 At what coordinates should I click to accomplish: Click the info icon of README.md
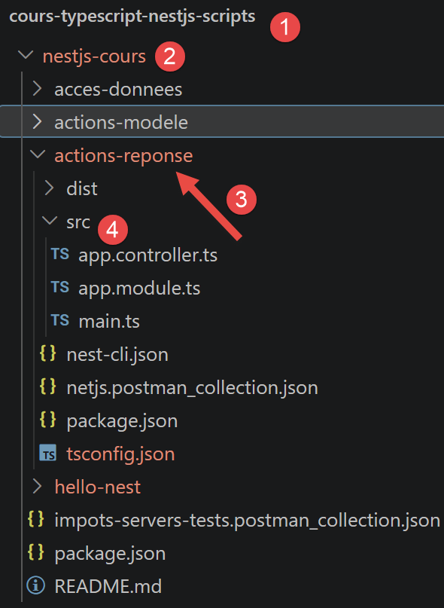(x=36, y=585)
